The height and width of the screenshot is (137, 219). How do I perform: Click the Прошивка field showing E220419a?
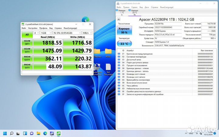pyautogui.click(x=168, y=24)
